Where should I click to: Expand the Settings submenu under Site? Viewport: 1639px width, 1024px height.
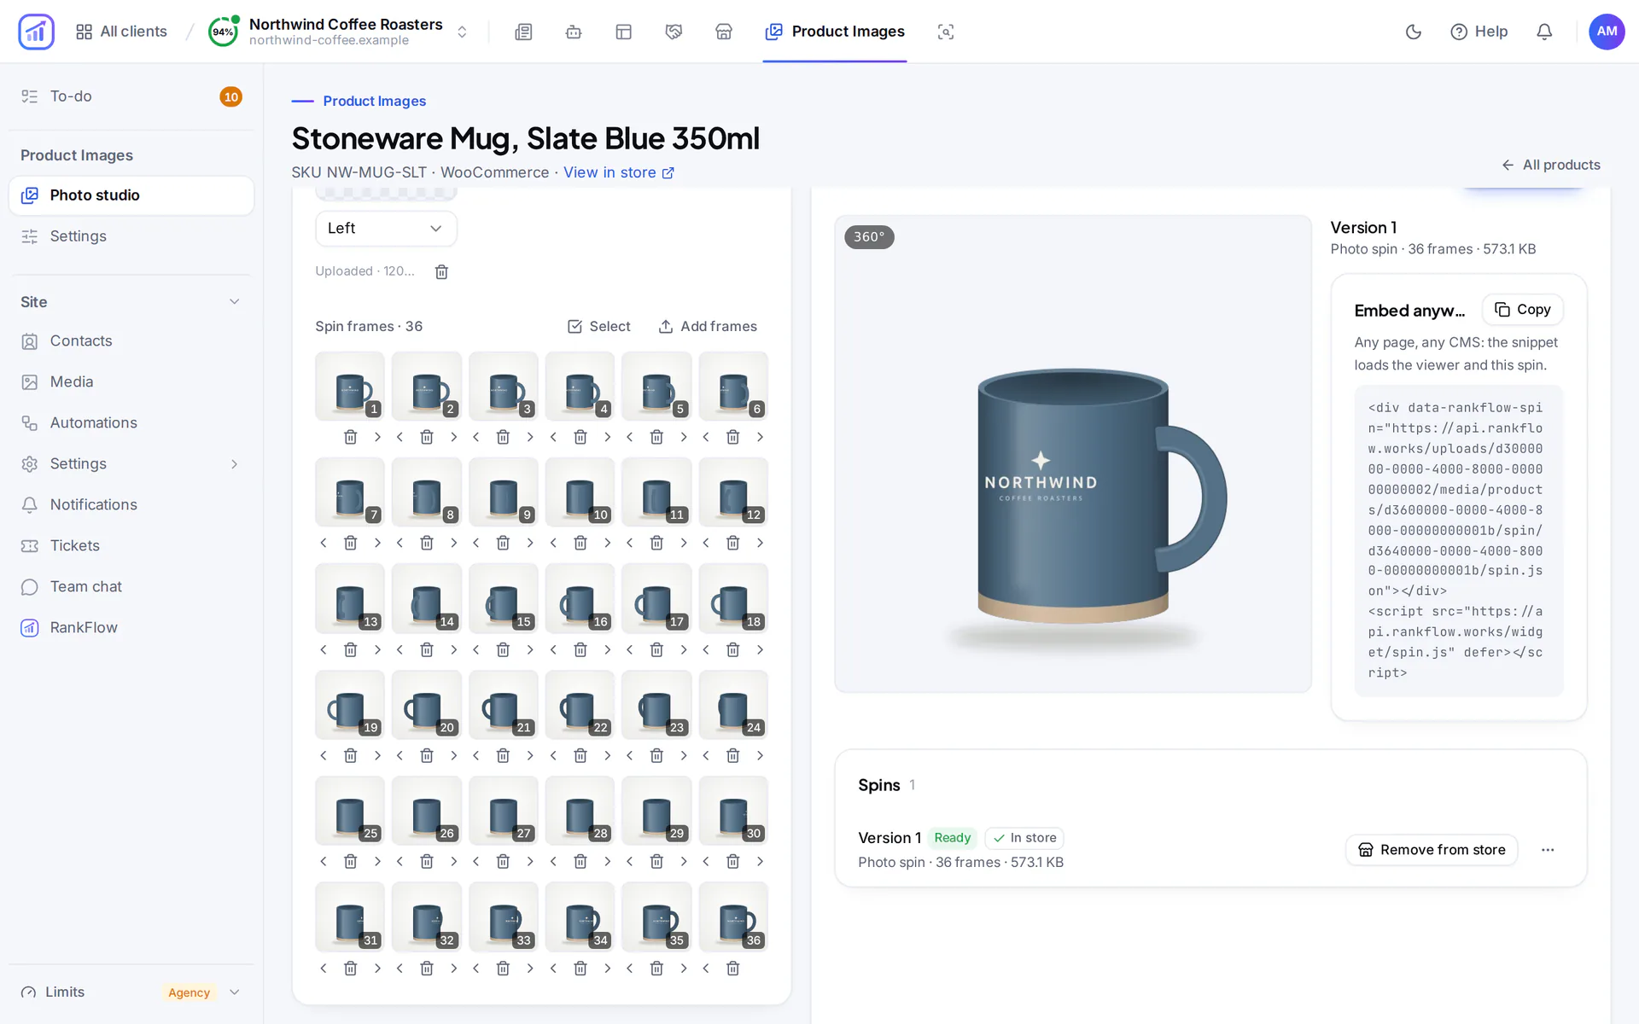click(235, 463)
